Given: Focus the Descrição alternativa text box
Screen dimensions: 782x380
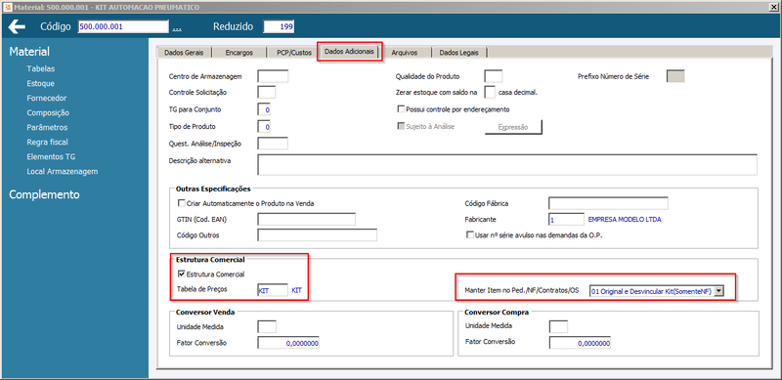Looking at the screenshot, I should click(507, 164).
